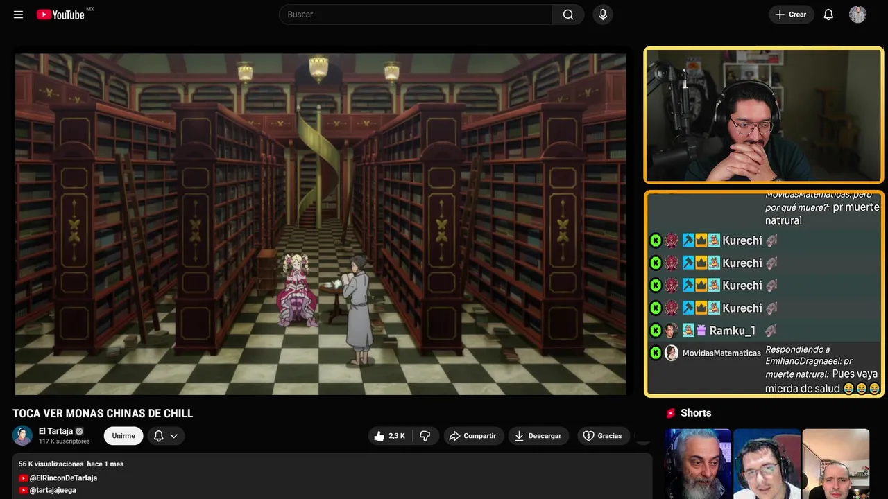
Task: Join the channel with Unirme
Action: pyautogui.click(x=123, y=436)
